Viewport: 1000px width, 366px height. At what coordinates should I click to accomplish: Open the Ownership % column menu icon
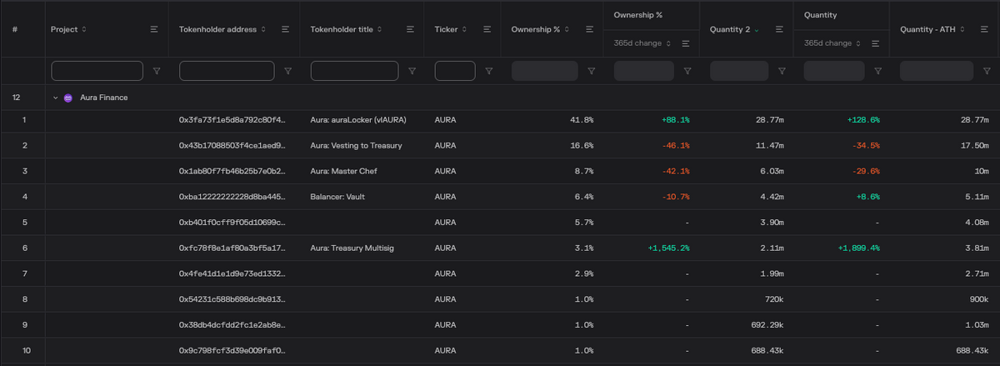point(588,29)
